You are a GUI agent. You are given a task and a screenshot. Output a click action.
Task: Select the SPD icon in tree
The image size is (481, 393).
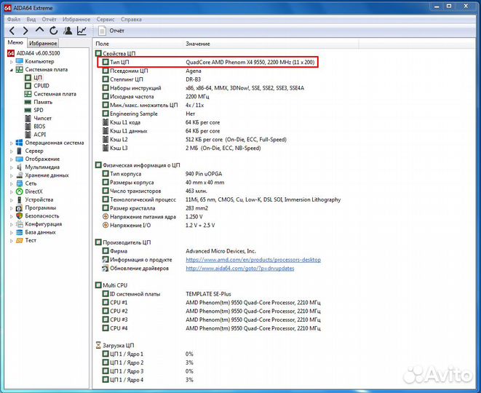28,110
